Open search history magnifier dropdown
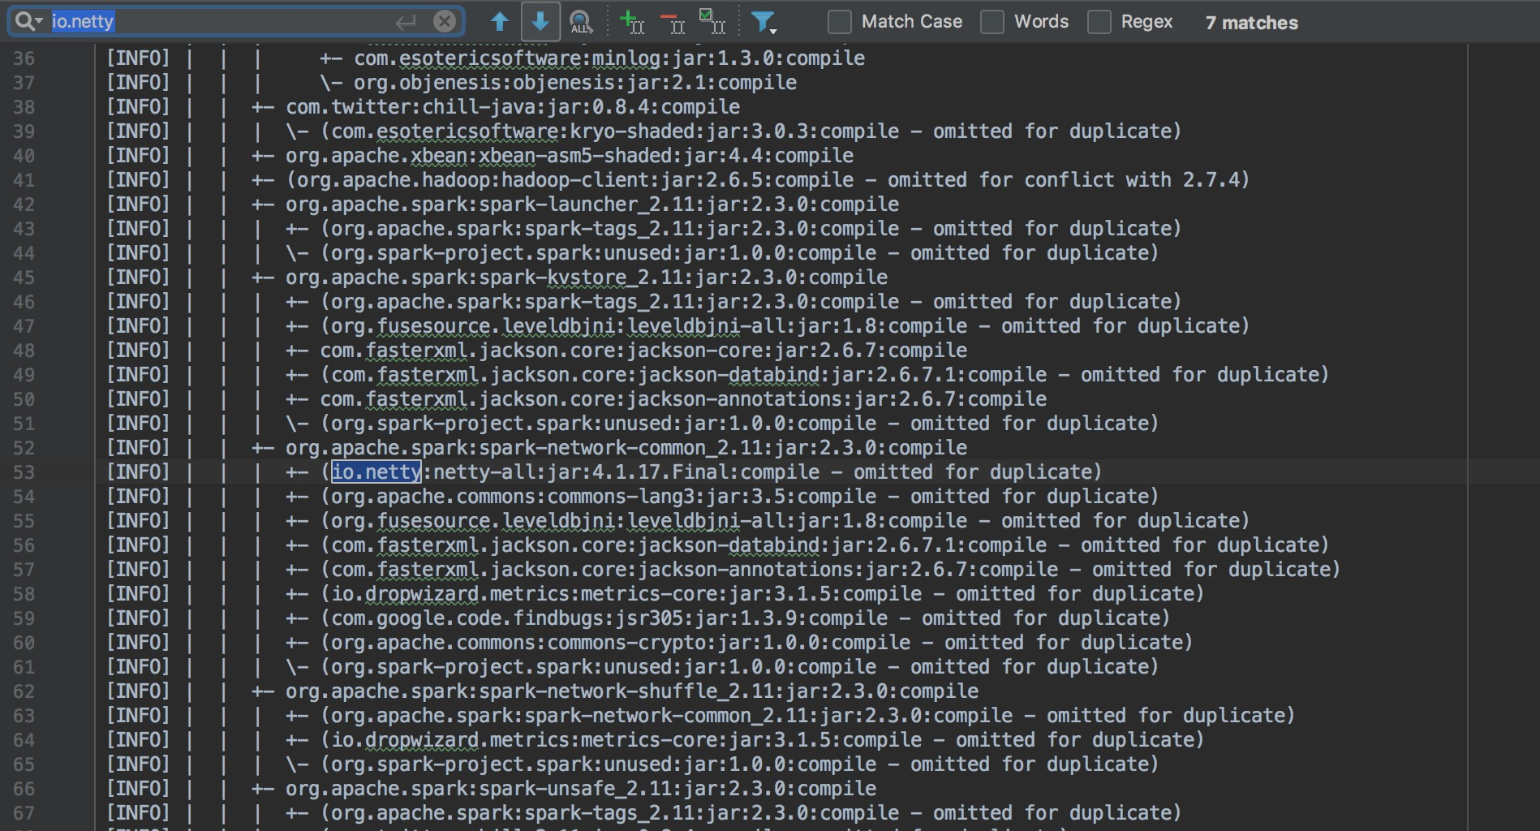Viewport: 1540px width, 831px height. [x=28, y=22]
